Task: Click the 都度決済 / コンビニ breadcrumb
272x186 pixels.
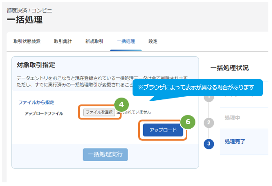Action: coord(29,11)
